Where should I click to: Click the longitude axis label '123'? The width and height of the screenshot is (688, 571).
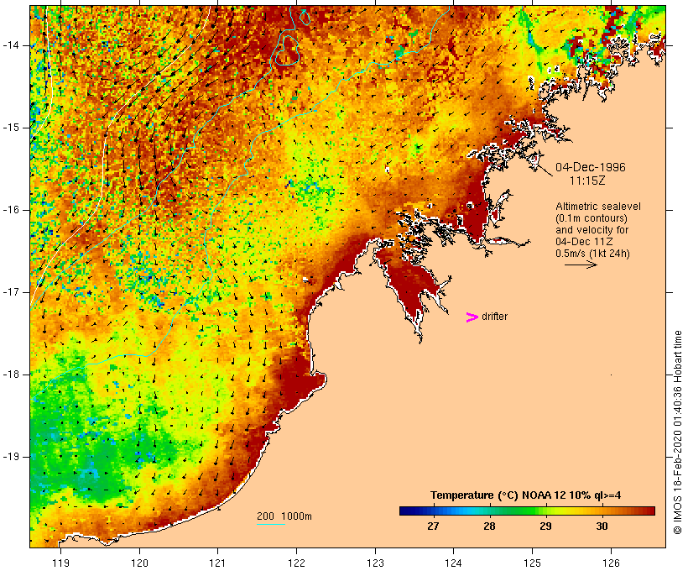click(x=375, y=563)
